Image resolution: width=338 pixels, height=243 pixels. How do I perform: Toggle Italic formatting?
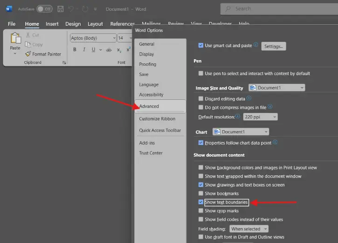click(x=84, y=49)
